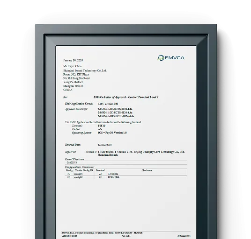Image resolution: width=251 pixels, height=239 pixels.
Task: Click the 'Renewal Date:' label
Action: [73, 145]
